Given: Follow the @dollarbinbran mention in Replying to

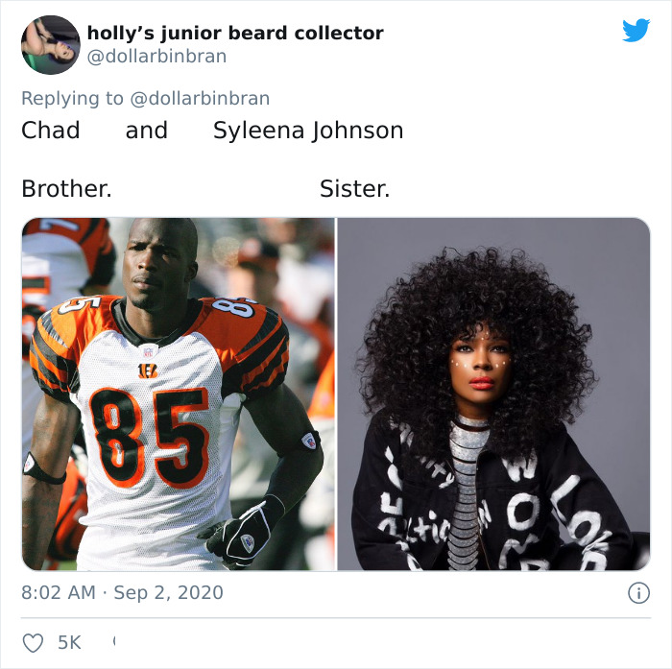Looking at the screenshot, I should pyautogui.click(x=200, y=98).
